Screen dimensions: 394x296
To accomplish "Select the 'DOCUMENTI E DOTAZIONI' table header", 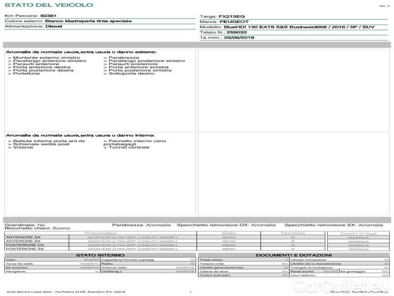I will 294,255.
